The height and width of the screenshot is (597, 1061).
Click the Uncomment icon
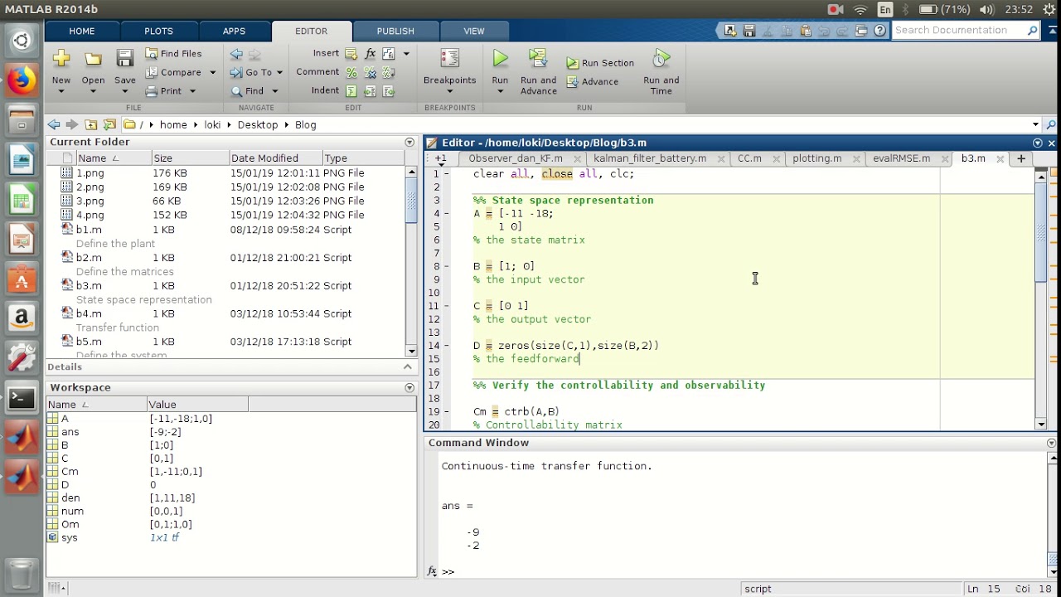(370, 73)
